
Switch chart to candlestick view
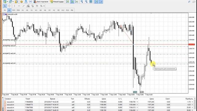[x=72, y=2]
